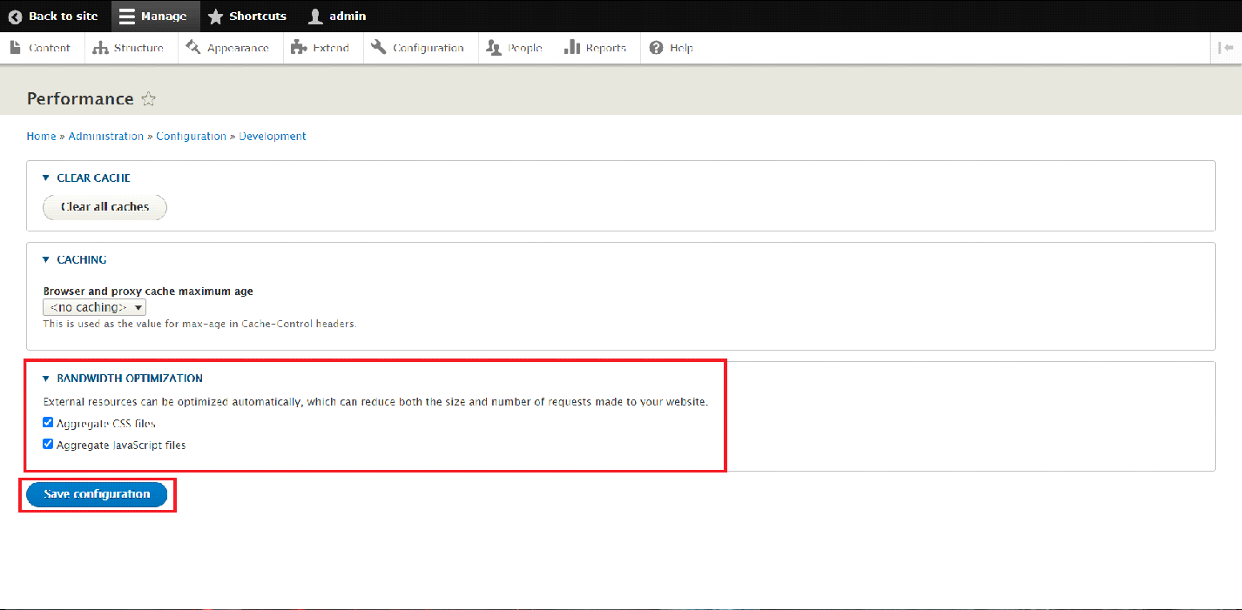Click the Clear all caches button

click(105, 207)
